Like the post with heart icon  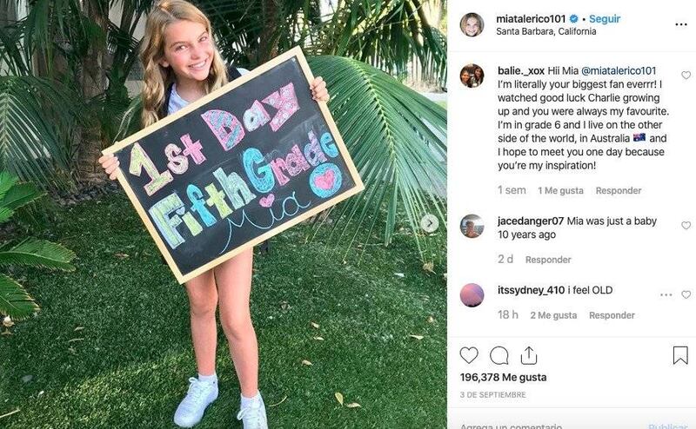pos(469,355)
